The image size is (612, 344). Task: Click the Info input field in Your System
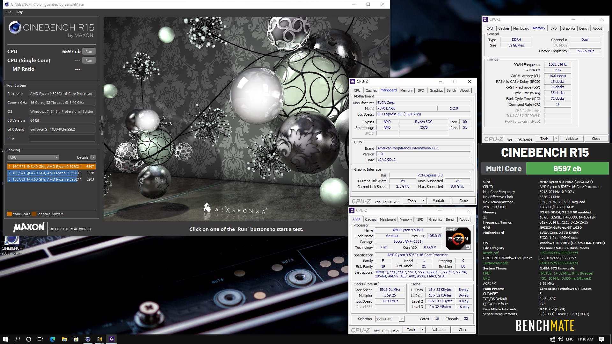point(62,138)
